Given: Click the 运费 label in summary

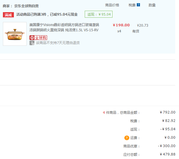Looking at the screenshot, I should pyautogui.click(x=135, y=138).
